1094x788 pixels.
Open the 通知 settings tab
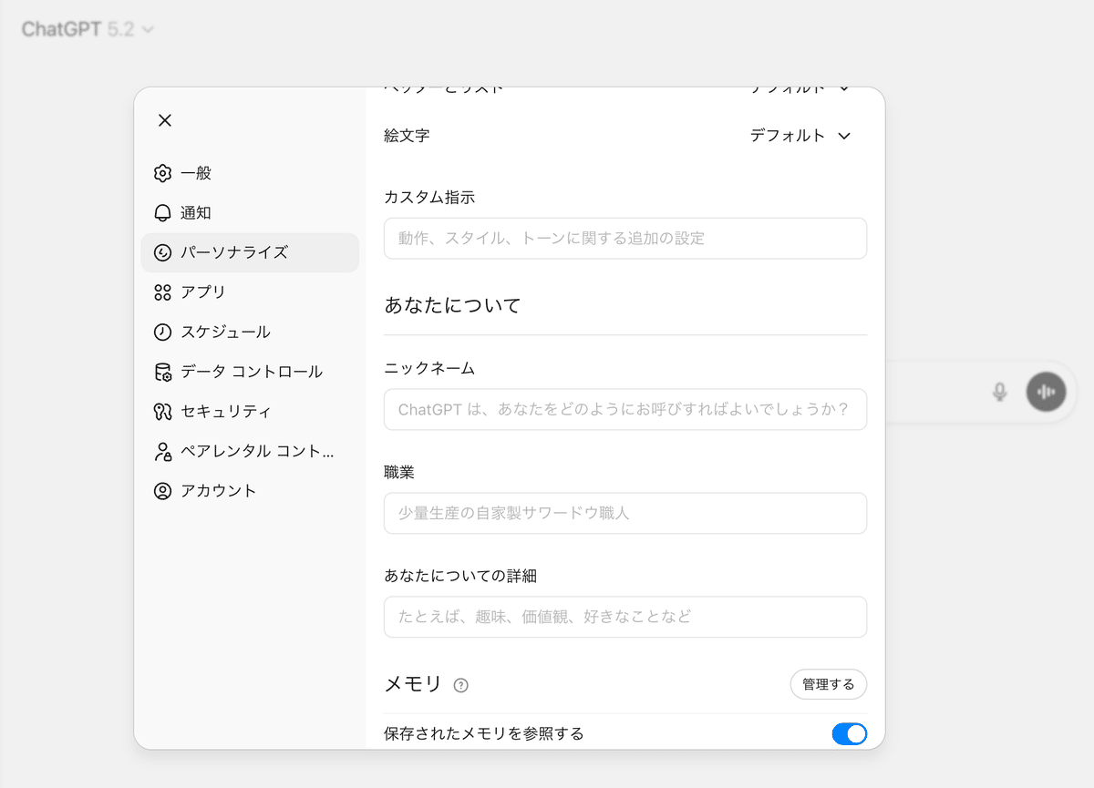[250, 213]
